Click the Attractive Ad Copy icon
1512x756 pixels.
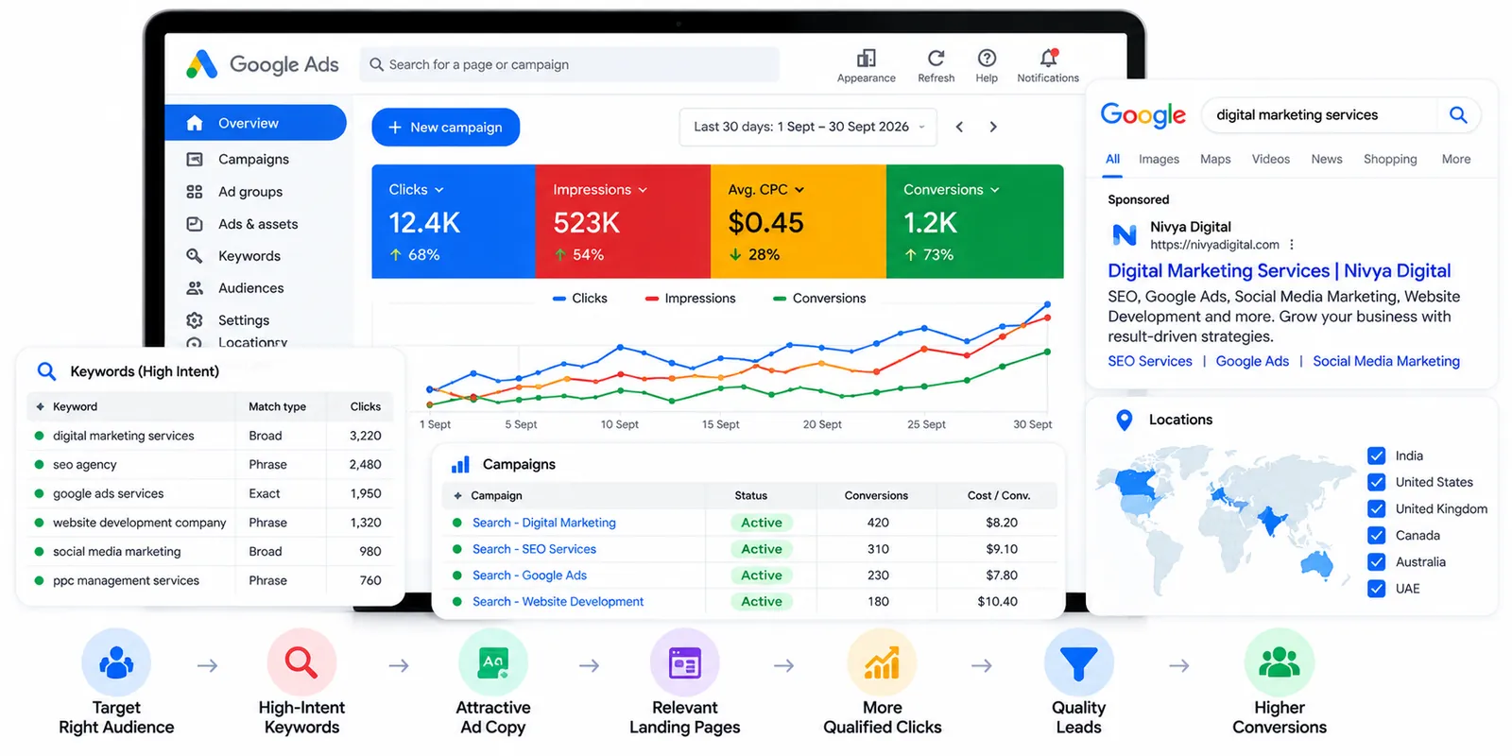click(x=493, y=662)
